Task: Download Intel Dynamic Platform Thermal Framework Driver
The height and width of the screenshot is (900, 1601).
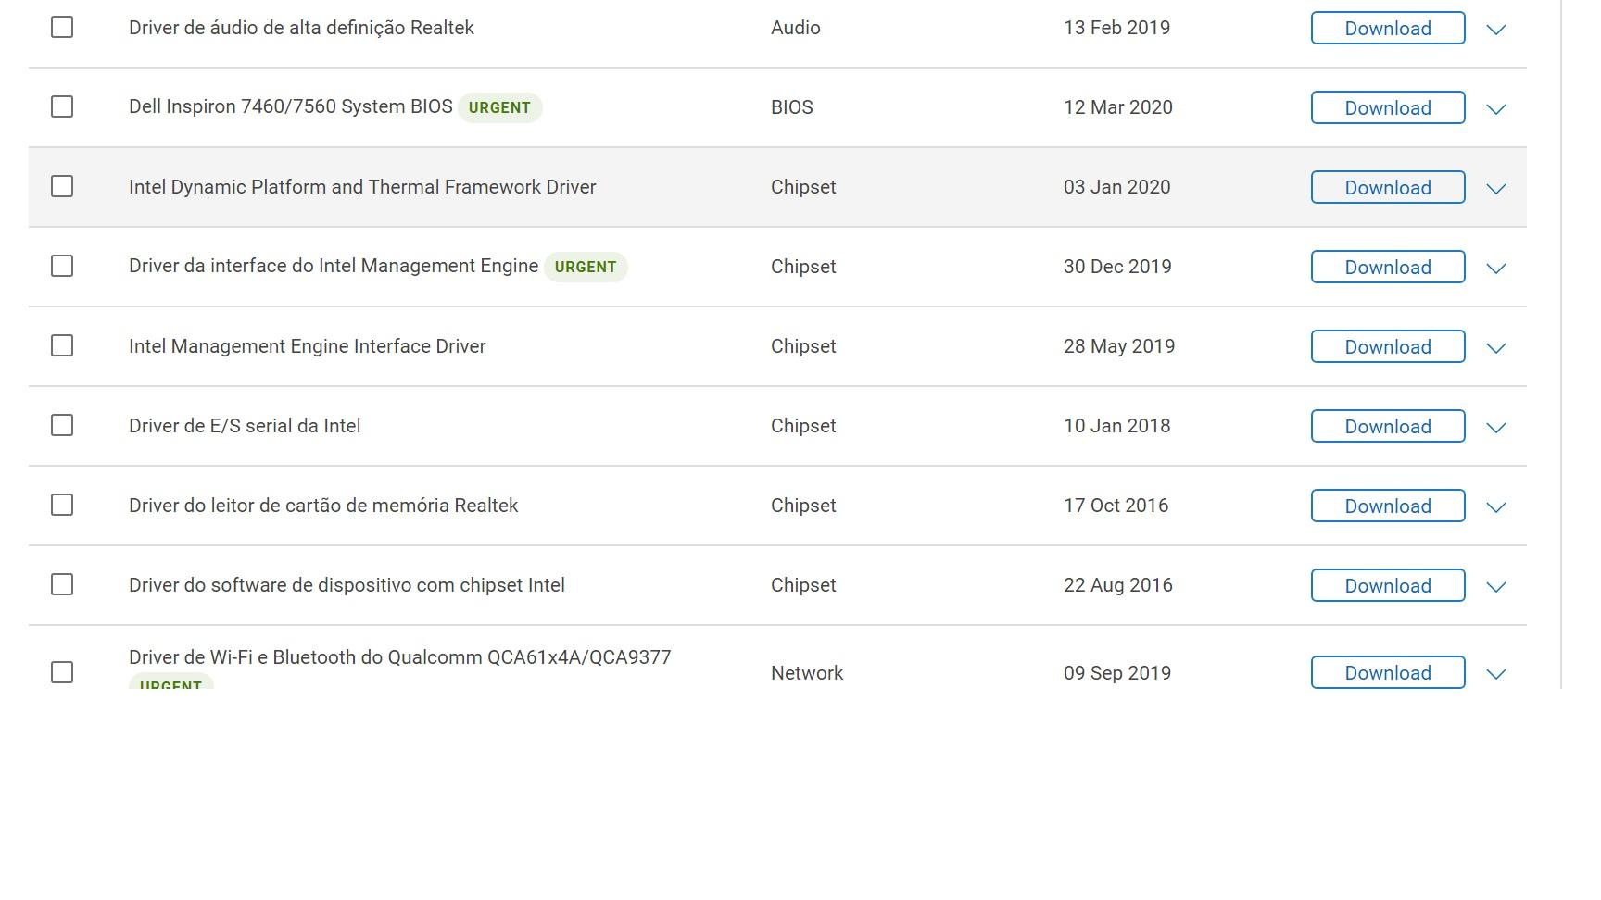Action: [1387, 187]
